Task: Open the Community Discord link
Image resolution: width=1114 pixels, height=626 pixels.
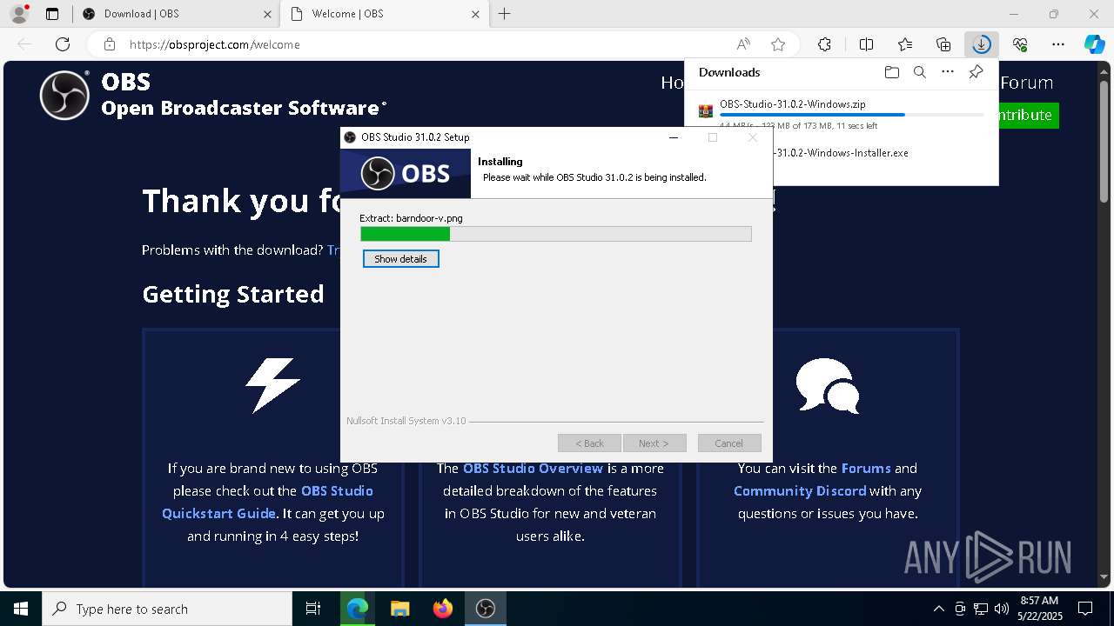Action: click(x=800, y=490)
